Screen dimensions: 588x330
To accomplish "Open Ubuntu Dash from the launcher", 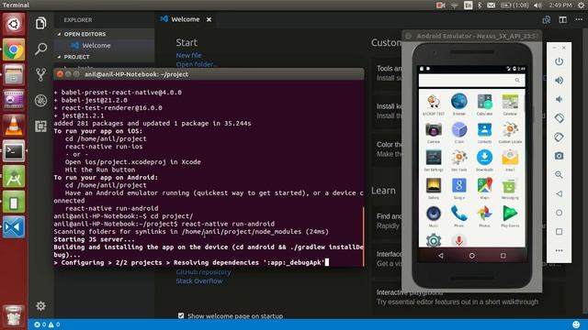I will click(14, 24).
